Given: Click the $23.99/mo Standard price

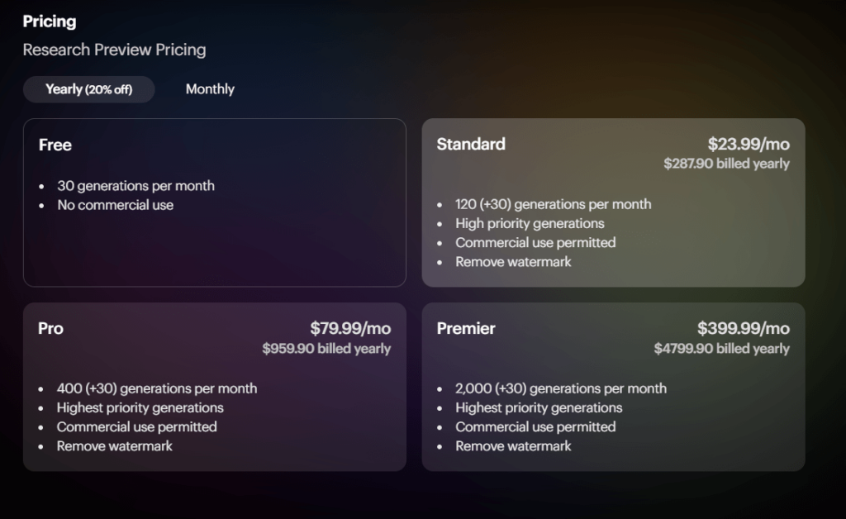Looking at the screenshot, I should 749,144.
